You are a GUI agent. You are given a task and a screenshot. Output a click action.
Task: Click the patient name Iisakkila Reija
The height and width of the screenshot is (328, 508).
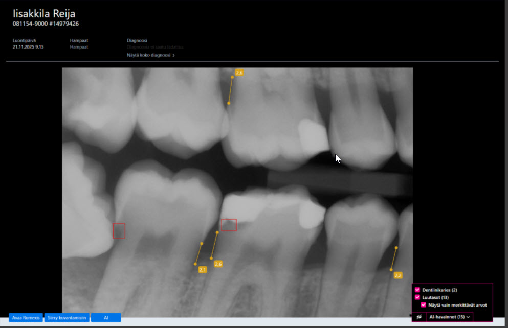(44, 14)
